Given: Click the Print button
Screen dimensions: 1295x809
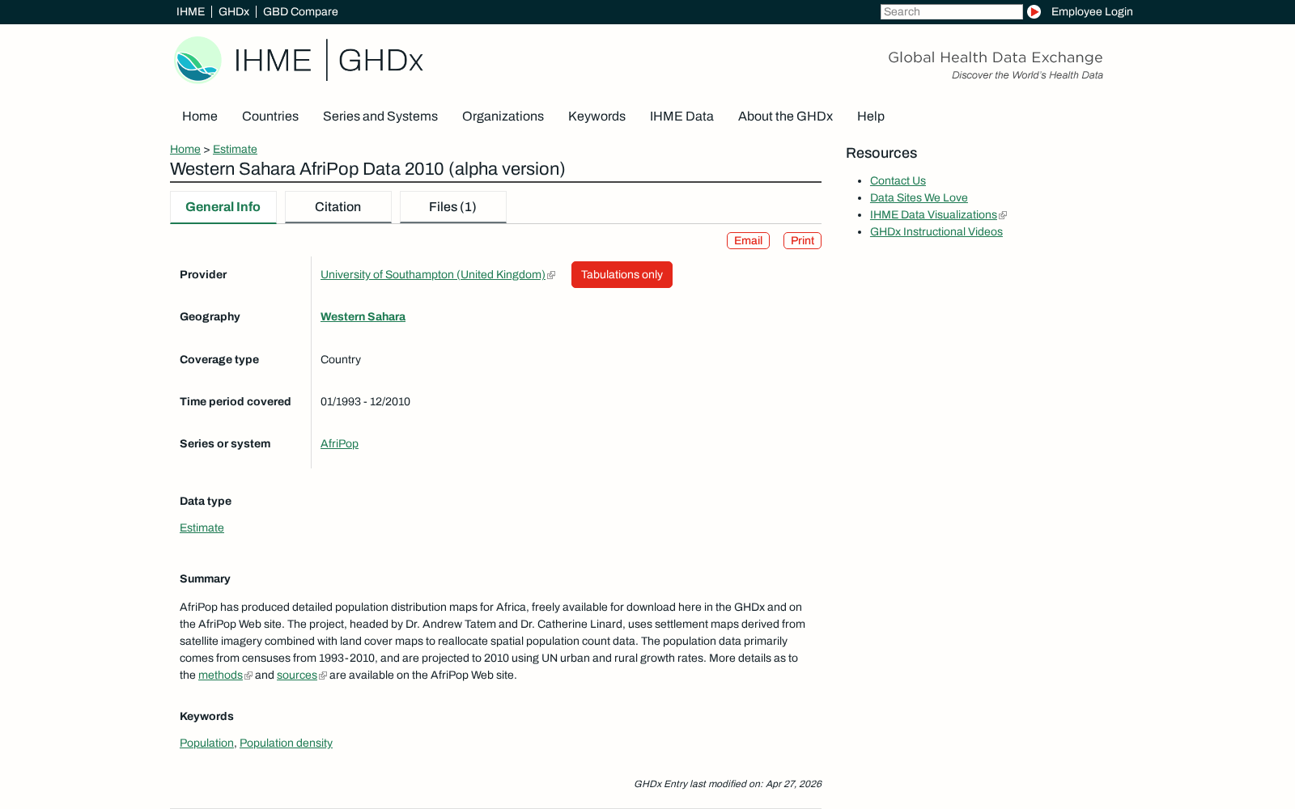Looking at the screenshot, I should click(x=802, y=240).
